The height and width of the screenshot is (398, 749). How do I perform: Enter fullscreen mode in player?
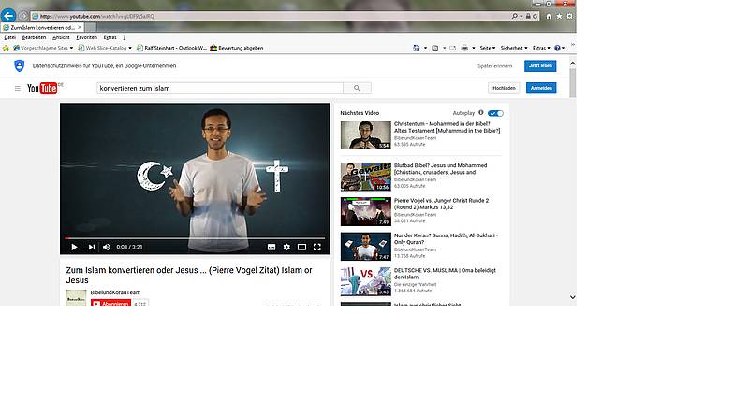point(317,247)
